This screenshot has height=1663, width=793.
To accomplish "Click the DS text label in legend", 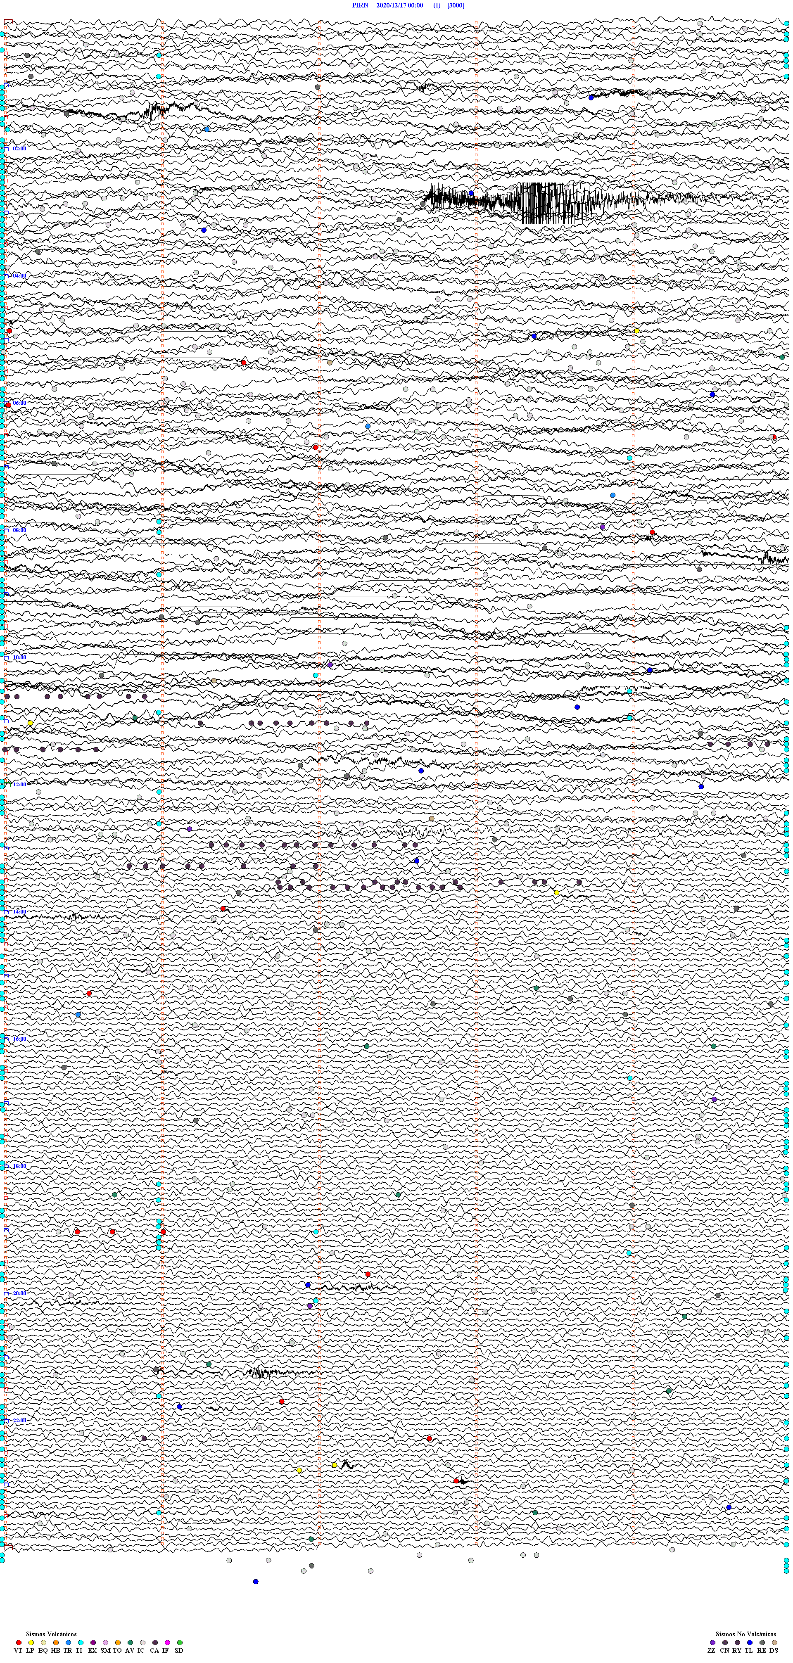I will 774,1650.
